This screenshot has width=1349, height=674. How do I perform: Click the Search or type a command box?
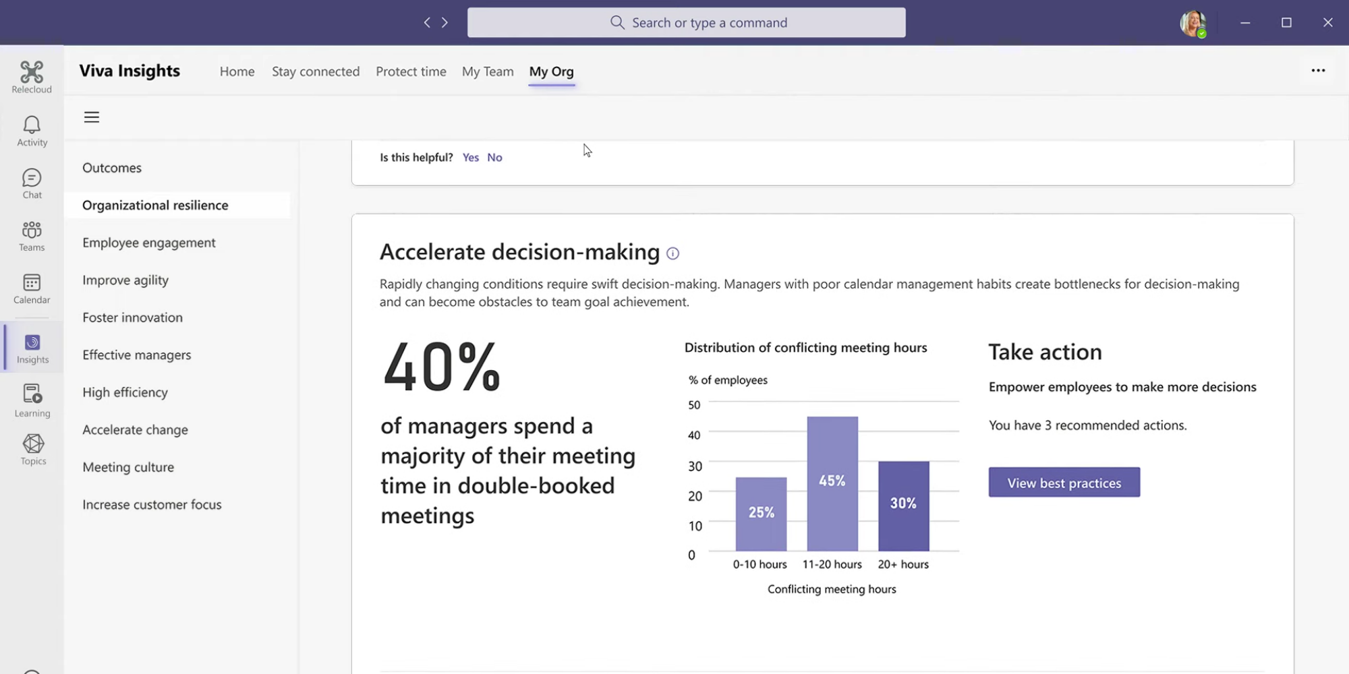[686, 23]
